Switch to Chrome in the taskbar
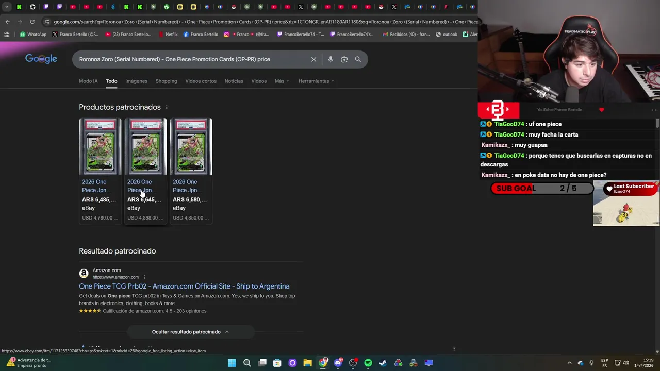The width and height of the screenshot is (660, 371). pyautogui.click(x=323, y=363)
